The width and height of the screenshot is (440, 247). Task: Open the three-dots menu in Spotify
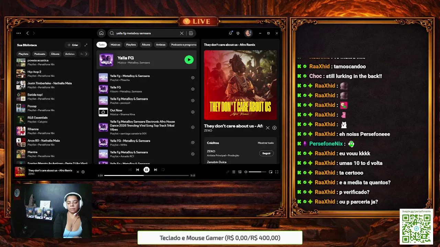[19, 33]
